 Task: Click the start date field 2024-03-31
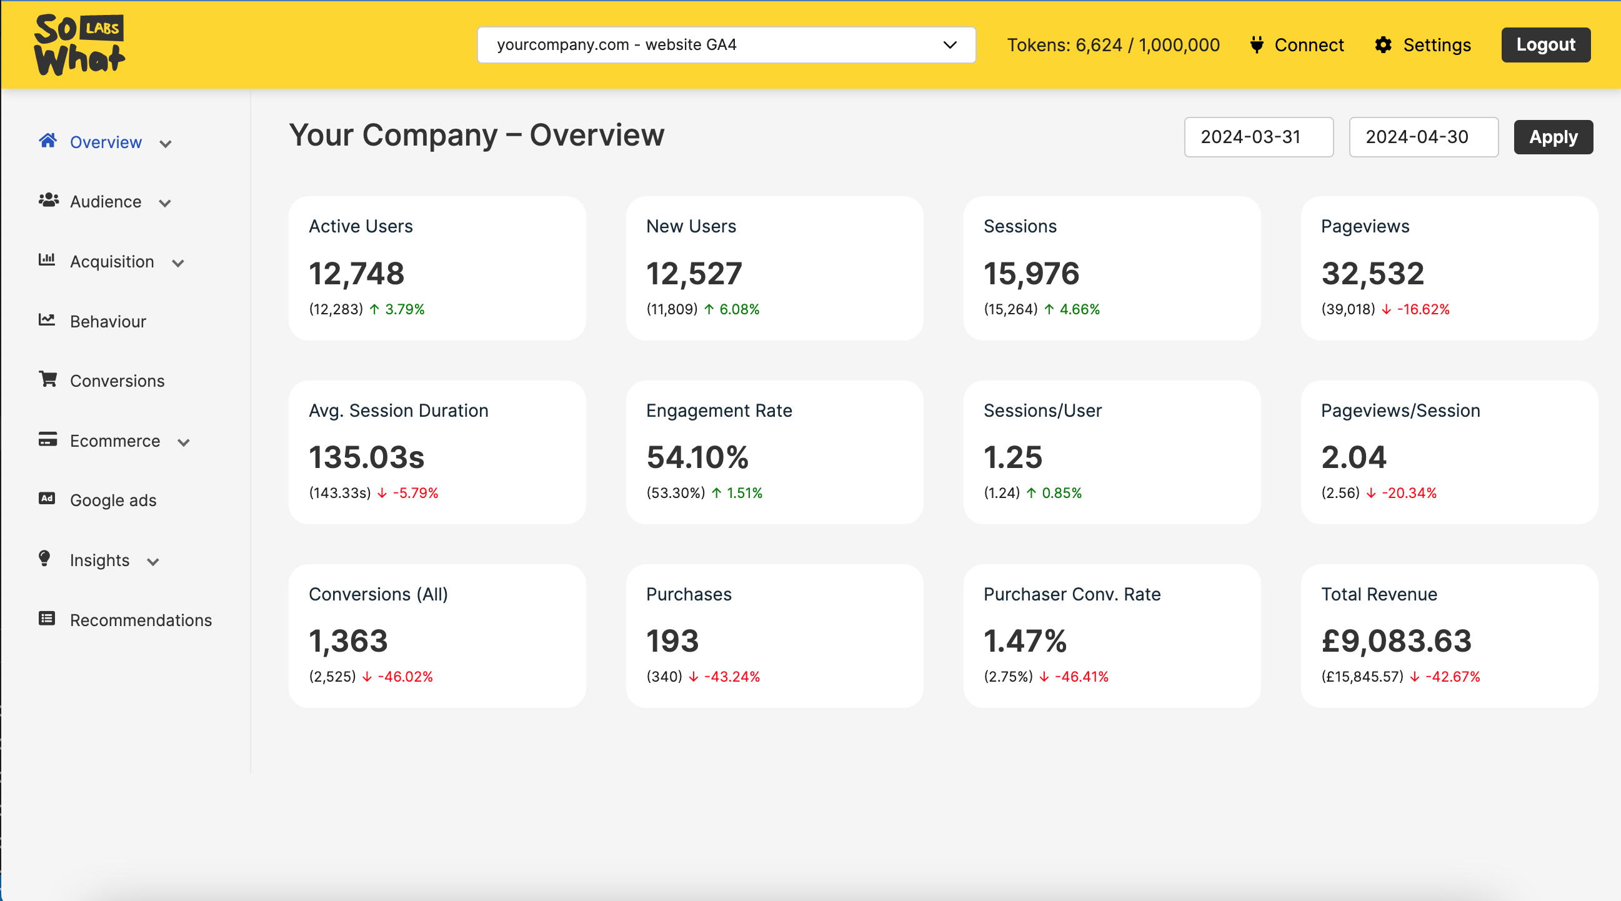[1258, 137]
